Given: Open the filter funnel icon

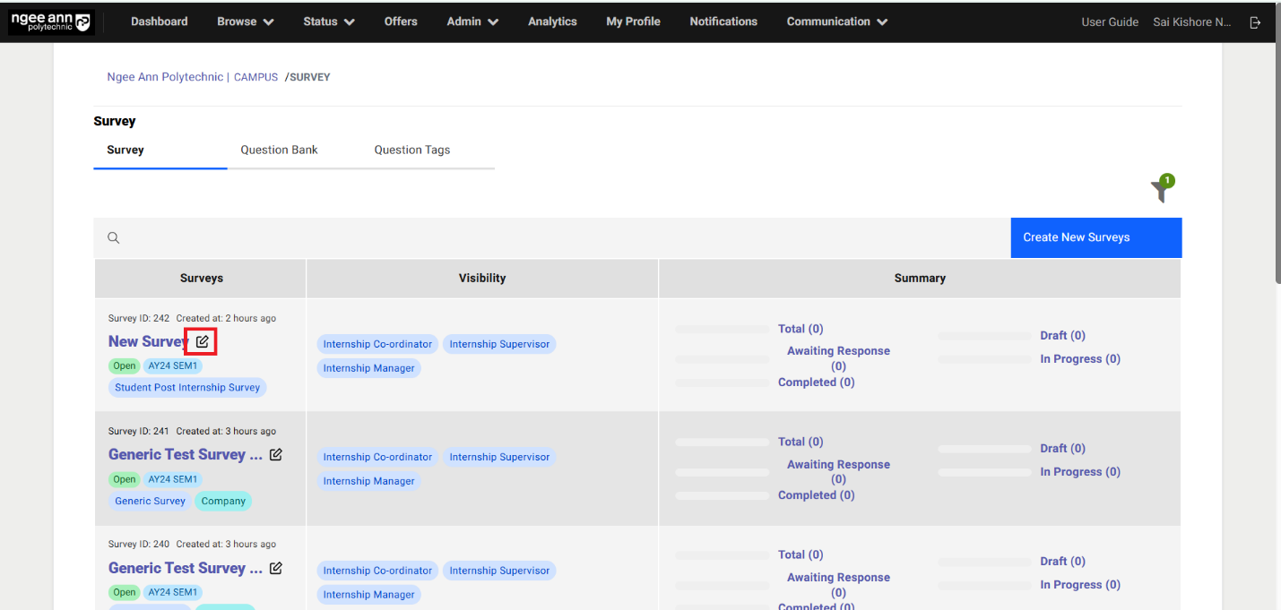Looking at the screenshot, I should point(1161,189).
